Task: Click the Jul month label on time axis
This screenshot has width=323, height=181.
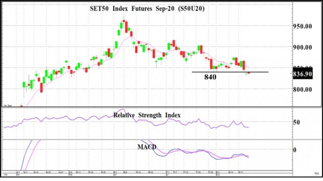Action: coord(168,175)
